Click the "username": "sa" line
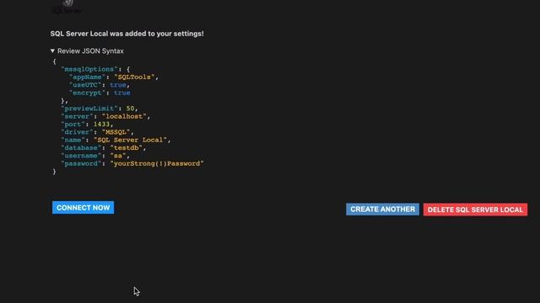The image size is (540, 303). (x=95, y=156)
